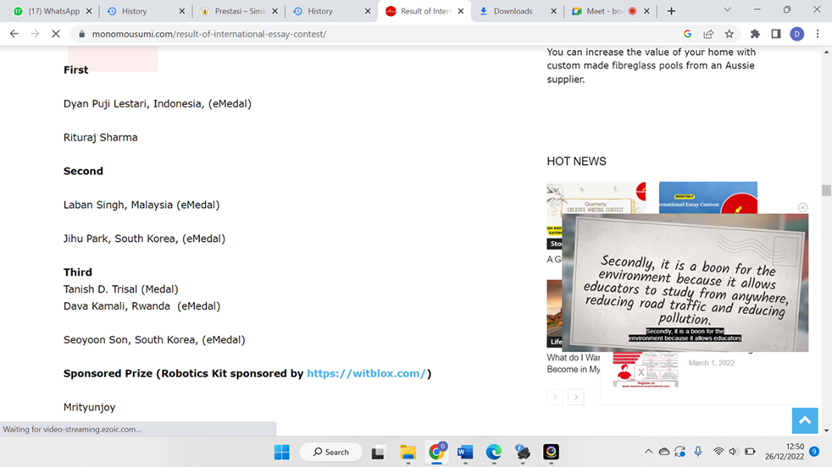Go to next Hot News slide
This screenshot has height=467, width=832.
576,397
